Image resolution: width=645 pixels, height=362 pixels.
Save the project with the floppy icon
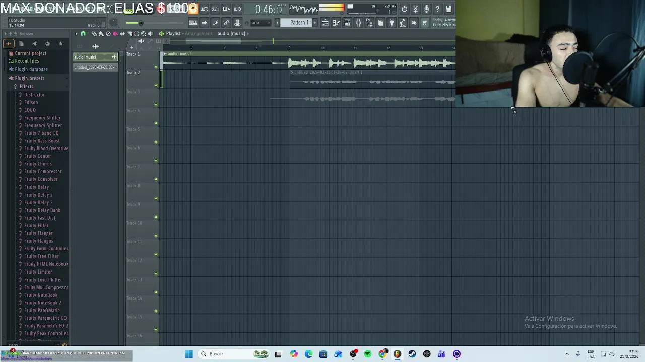pyautogui.click(x=448, y=9)
